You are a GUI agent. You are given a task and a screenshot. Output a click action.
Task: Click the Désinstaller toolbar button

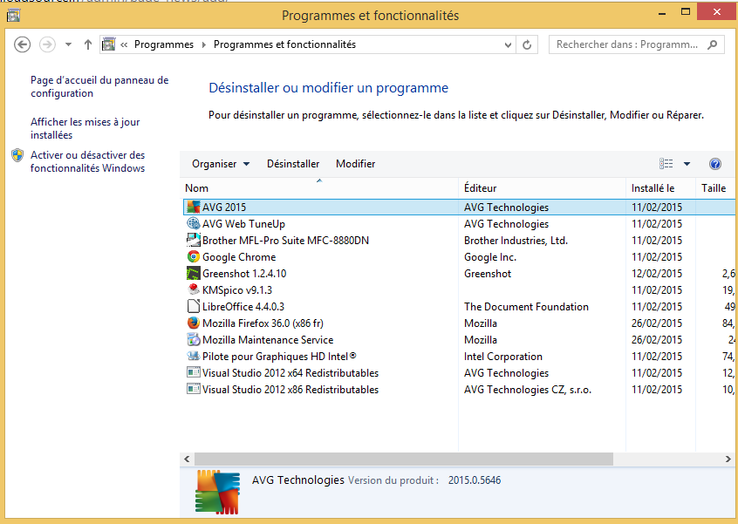pyautogui.click(x=293, y=164)
